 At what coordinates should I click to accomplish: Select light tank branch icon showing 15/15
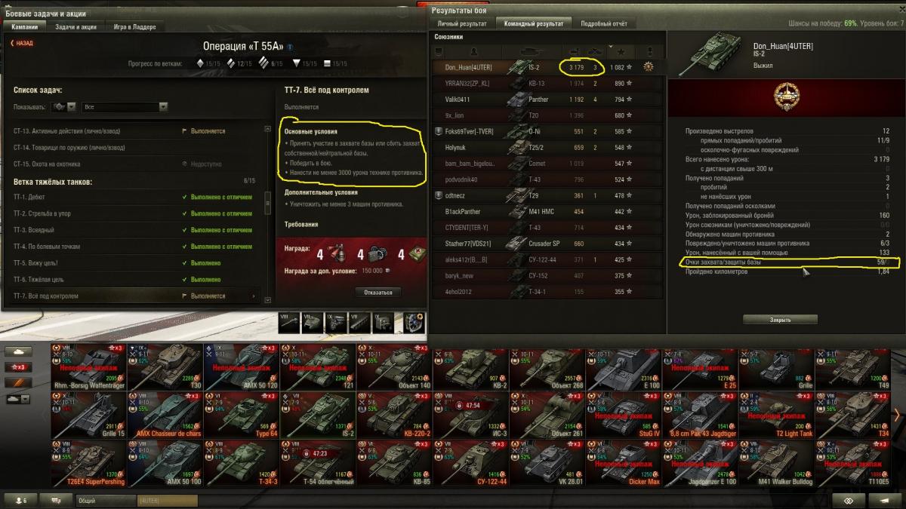[x=200, y=63]
